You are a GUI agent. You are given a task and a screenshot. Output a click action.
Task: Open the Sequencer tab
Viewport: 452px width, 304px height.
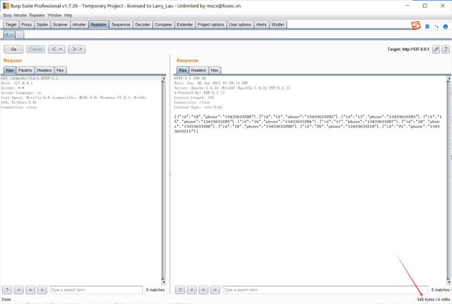121,25
